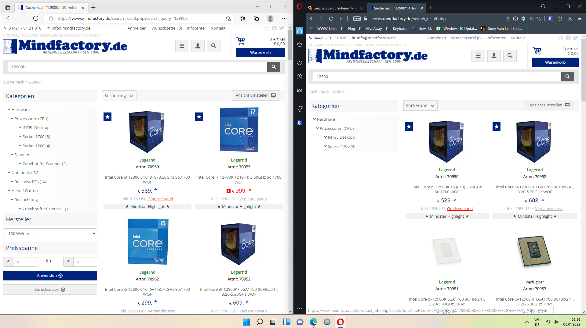Click hamburger menu icon in Edge Mindfactory page

[x=182, y=46]
